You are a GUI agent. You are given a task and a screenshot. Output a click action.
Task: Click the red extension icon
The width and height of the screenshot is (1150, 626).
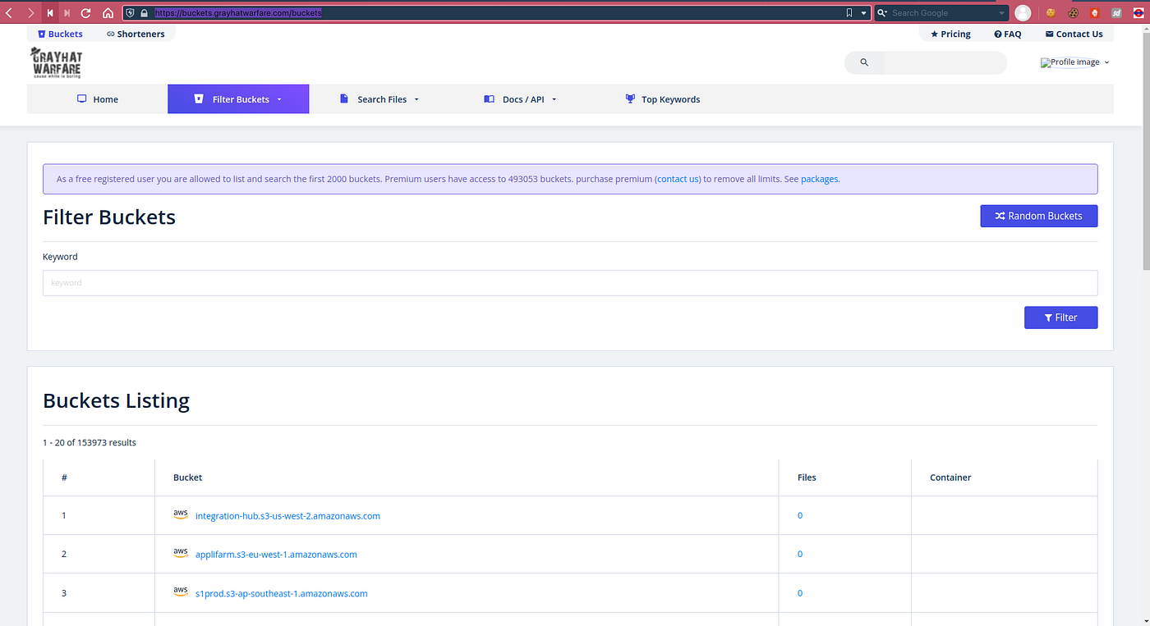tap(1095, 13)
